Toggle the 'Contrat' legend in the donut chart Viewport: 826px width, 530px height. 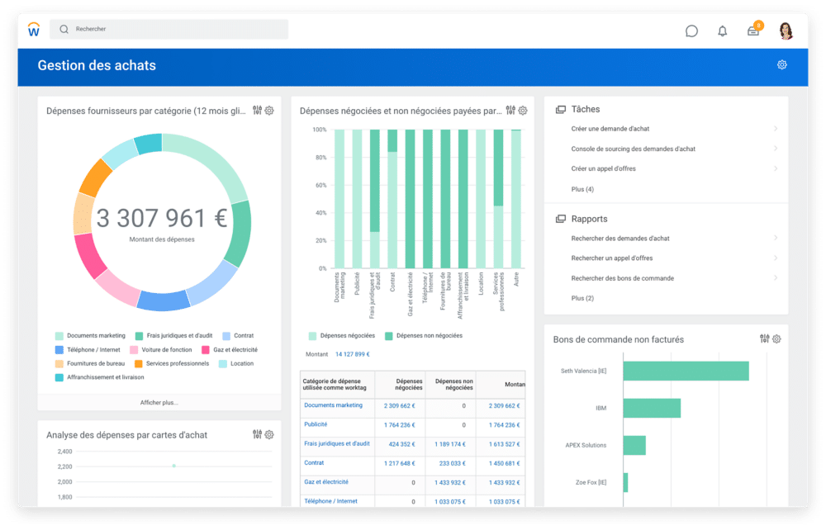(245, 336)
